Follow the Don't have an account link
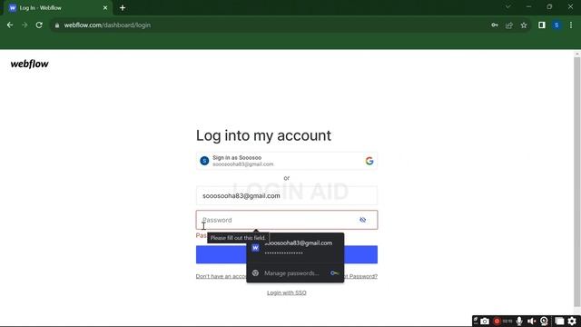The image size is (581, 327). tap(221, 276)
